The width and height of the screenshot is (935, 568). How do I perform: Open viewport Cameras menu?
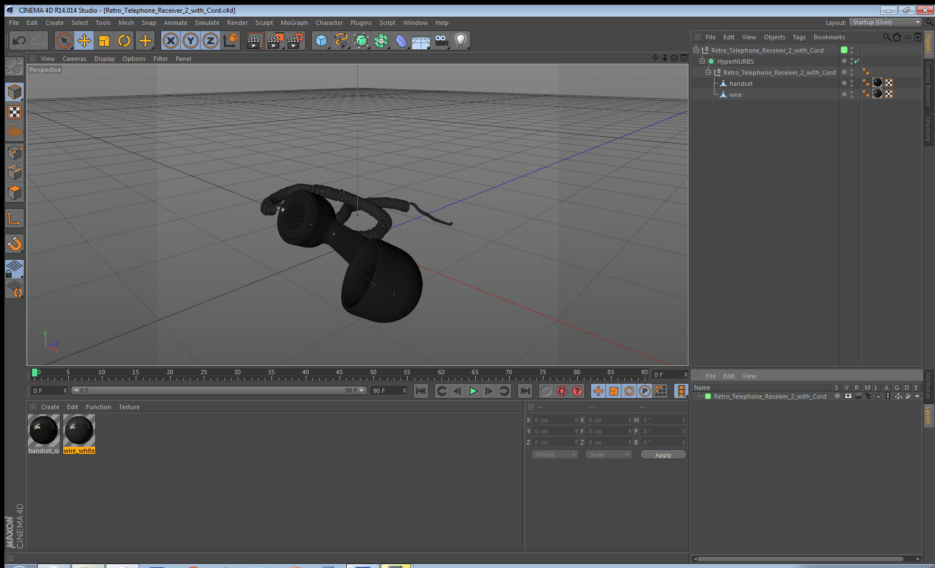tap(74, 59)
